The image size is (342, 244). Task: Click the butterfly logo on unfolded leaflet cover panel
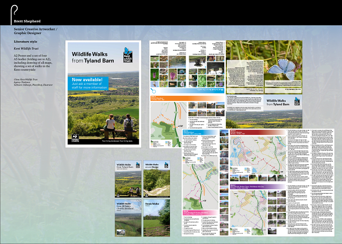[297, 101]
